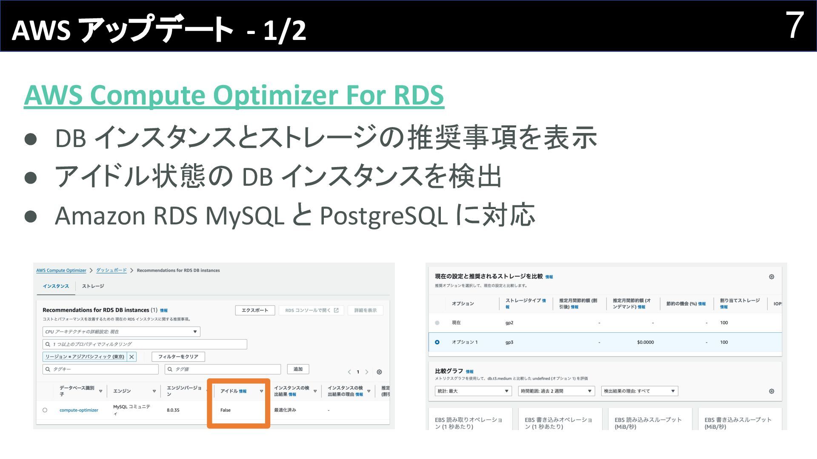Switch to the インスタンス tab
The image size is (817, 459).
[56, 286]
